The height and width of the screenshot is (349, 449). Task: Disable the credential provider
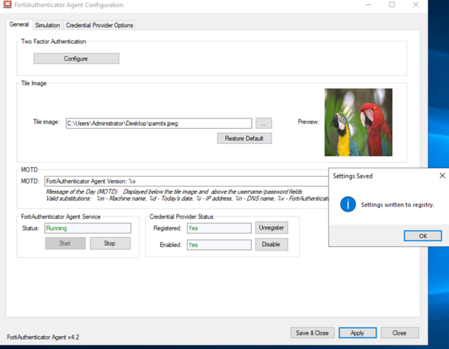point(272,245)
